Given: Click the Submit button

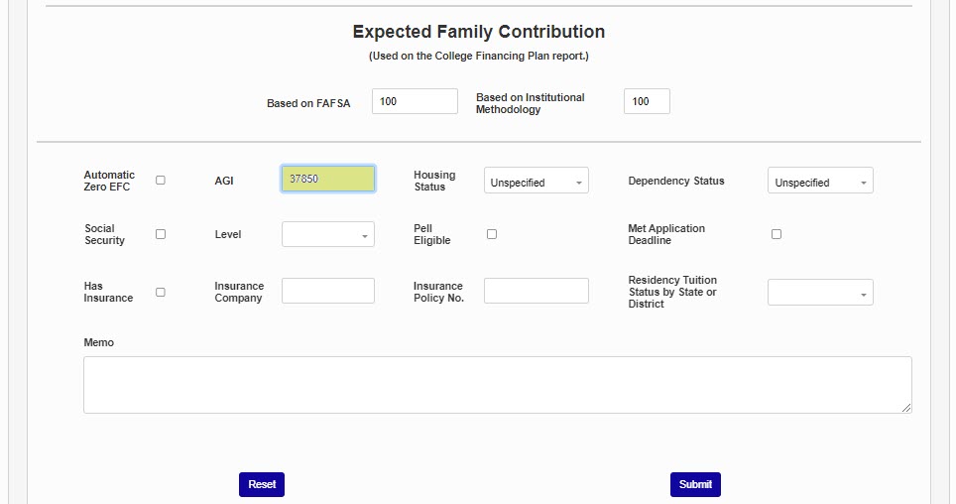Looking at the screenshot, I should (x=695, y=484).
